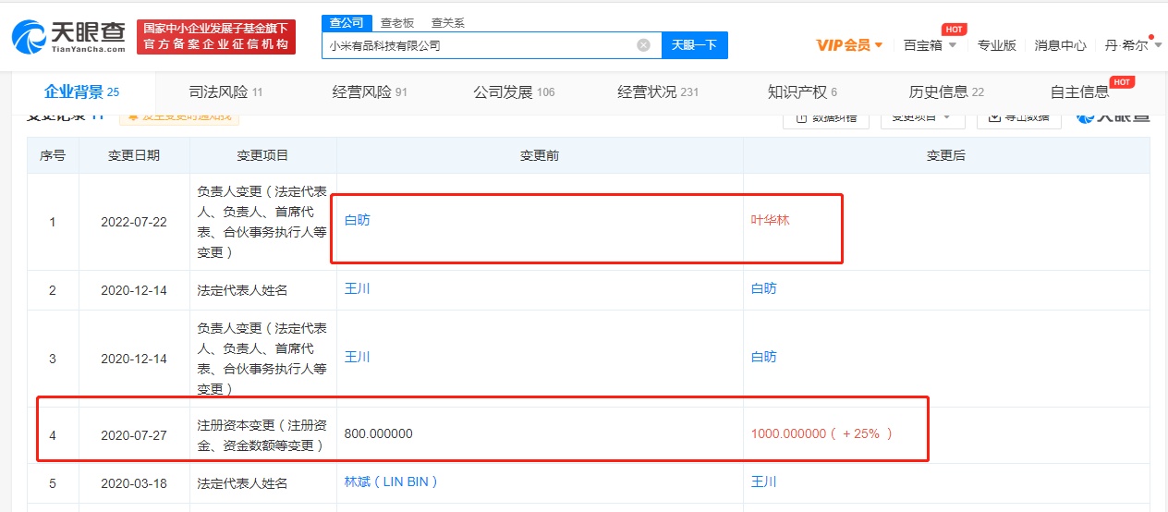Click the TianYanCha logo
The image size is (1168, 512).
coord(69,37)
